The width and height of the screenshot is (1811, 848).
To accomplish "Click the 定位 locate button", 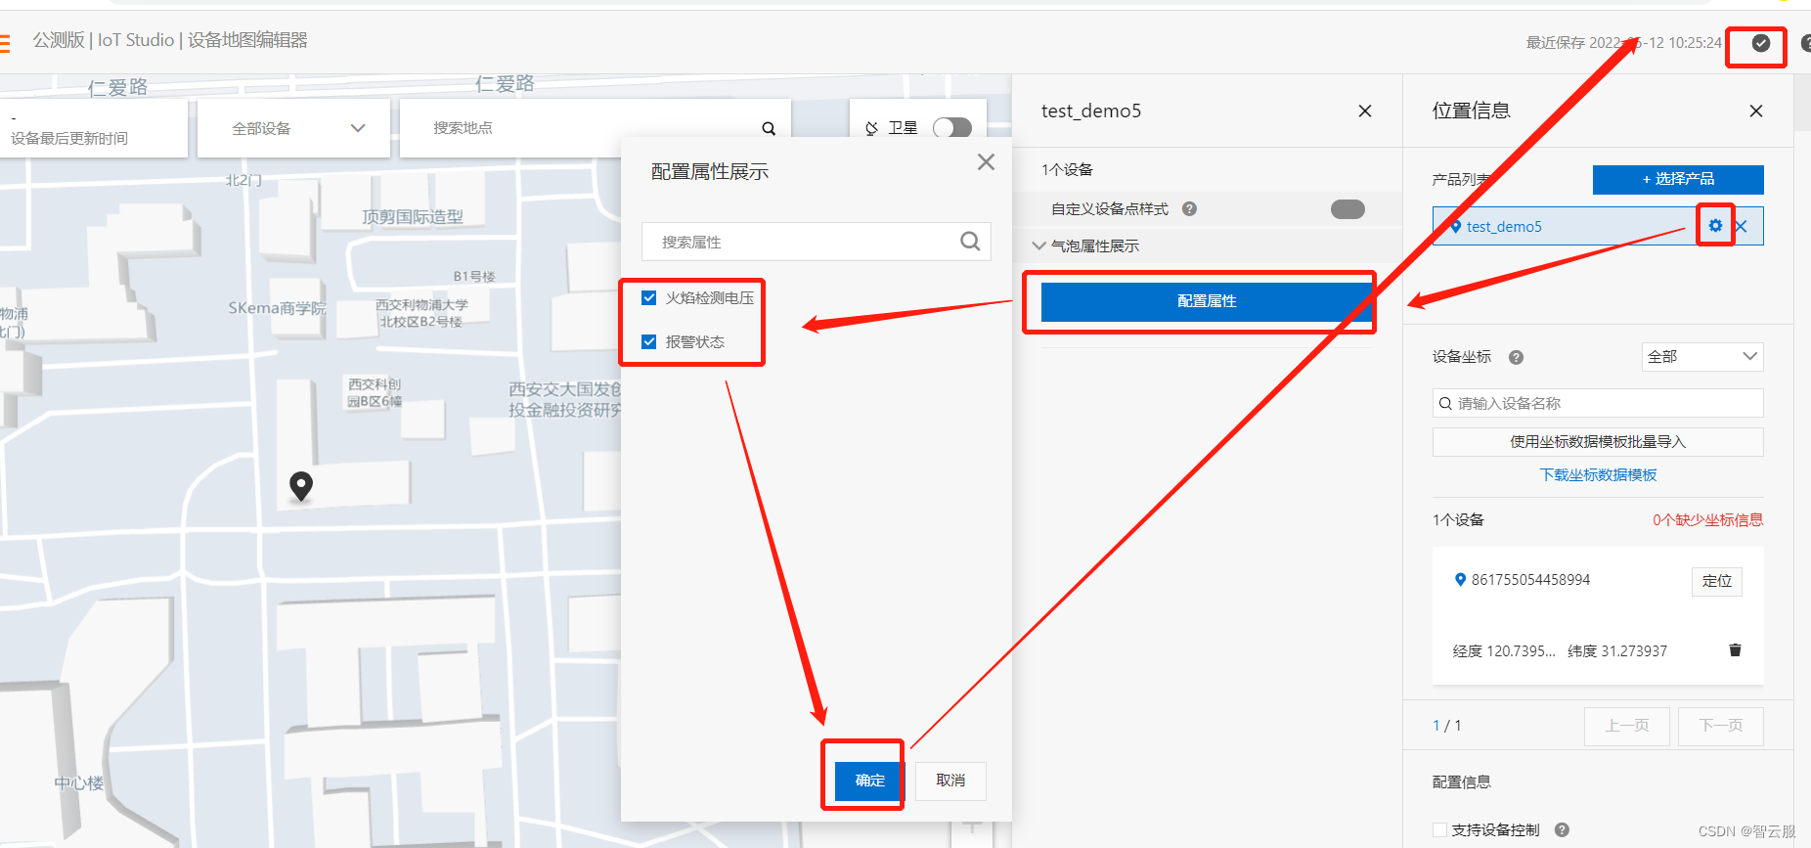I will [1716, 581].
